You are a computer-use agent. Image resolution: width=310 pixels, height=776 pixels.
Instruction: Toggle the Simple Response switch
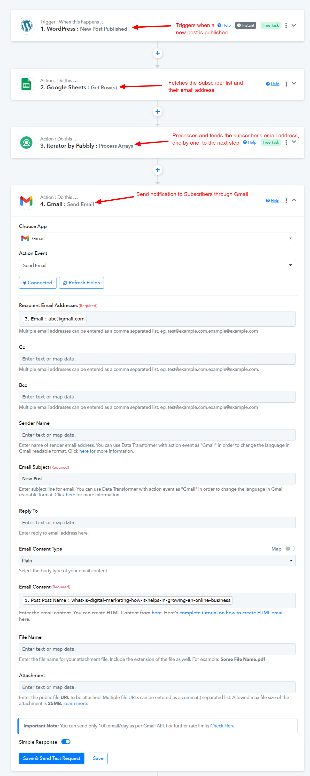[66, 741]
